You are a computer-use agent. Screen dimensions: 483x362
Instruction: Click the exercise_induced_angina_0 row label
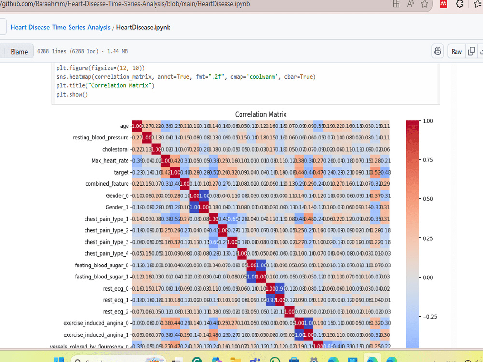tap(96, 323)
